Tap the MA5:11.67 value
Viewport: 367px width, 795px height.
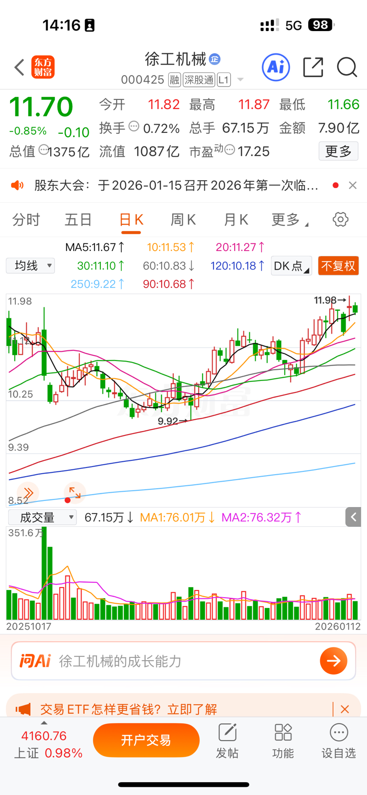click(95, 247)
